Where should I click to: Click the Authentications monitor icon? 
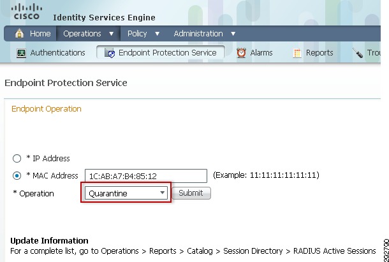pos(21,53)
